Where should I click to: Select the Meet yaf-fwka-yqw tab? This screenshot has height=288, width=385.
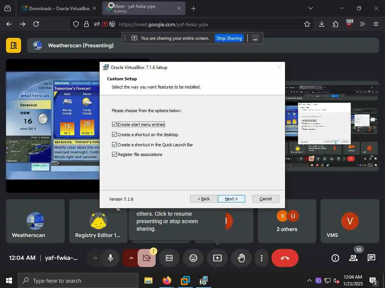click(x=144, y=8)
